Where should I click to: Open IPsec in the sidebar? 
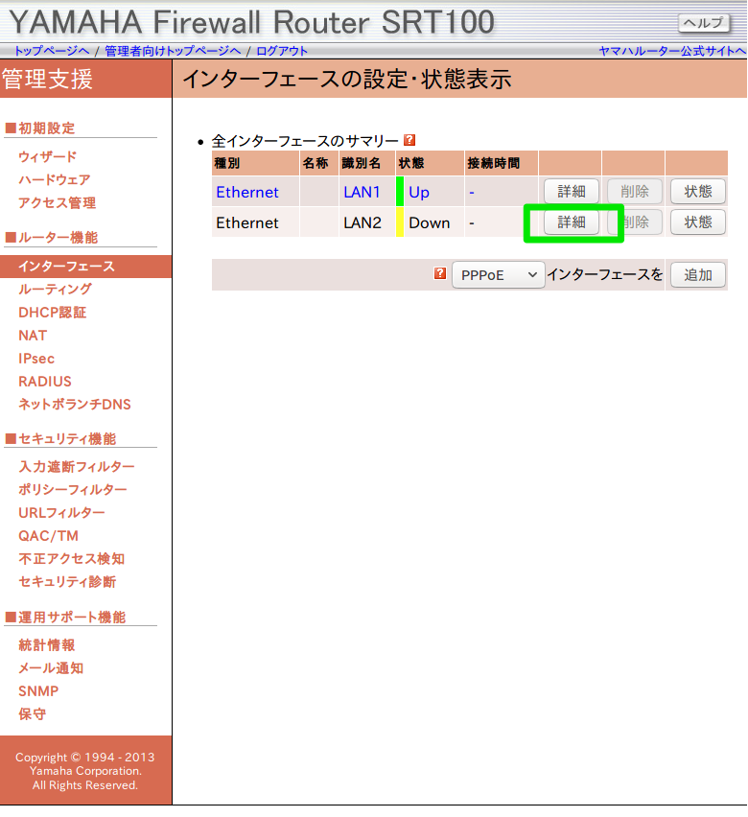coord(36,359)
